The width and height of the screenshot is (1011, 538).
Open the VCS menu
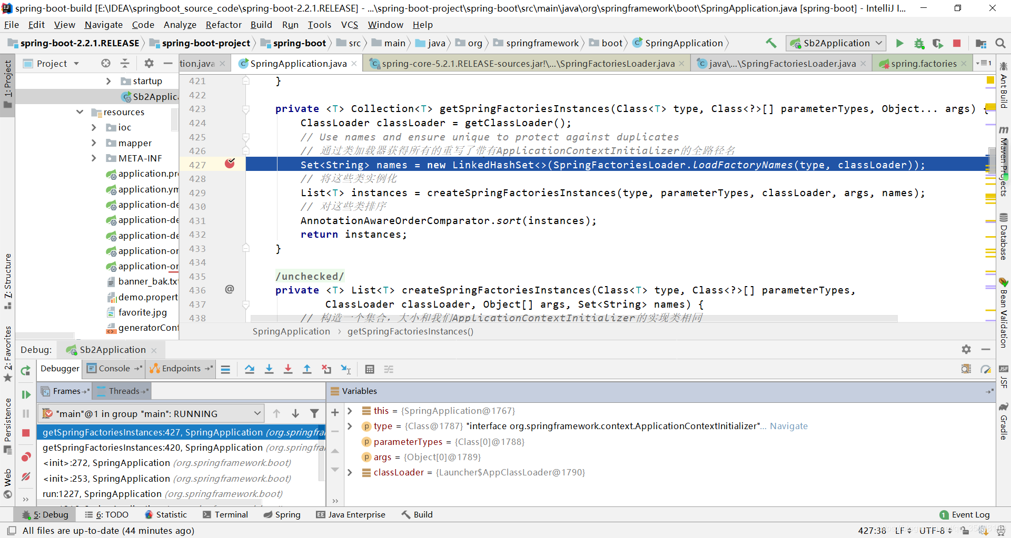click(x=349, y=25)
